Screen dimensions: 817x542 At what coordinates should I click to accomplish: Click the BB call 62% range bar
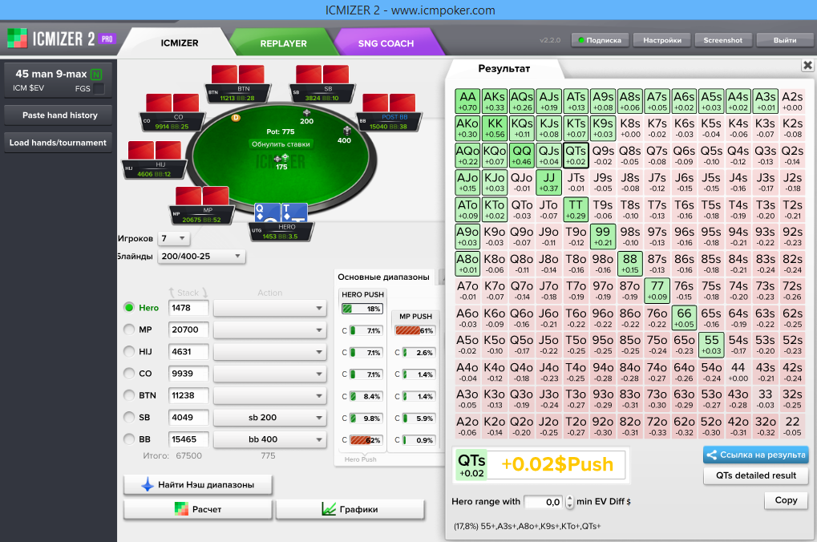click(x=366, y=440)
